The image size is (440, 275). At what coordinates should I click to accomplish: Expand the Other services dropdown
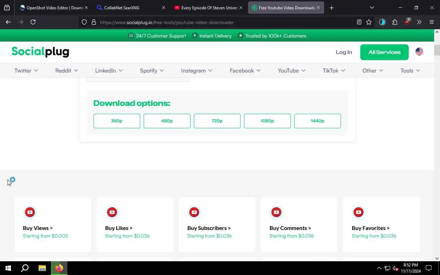point(373,70)
